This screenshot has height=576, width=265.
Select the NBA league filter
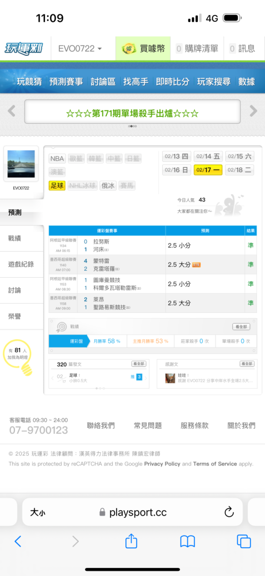[x=57, y=159]
